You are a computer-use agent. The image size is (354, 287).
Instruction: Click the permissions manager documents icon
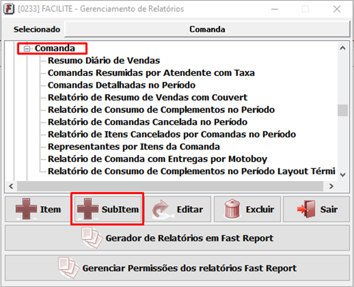coord(67,268)
